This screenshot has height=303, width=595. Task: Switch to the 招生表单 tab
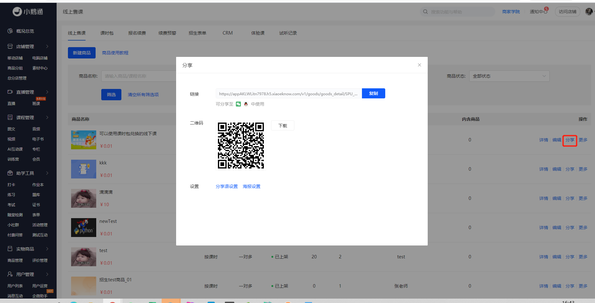tap(197, 33)
